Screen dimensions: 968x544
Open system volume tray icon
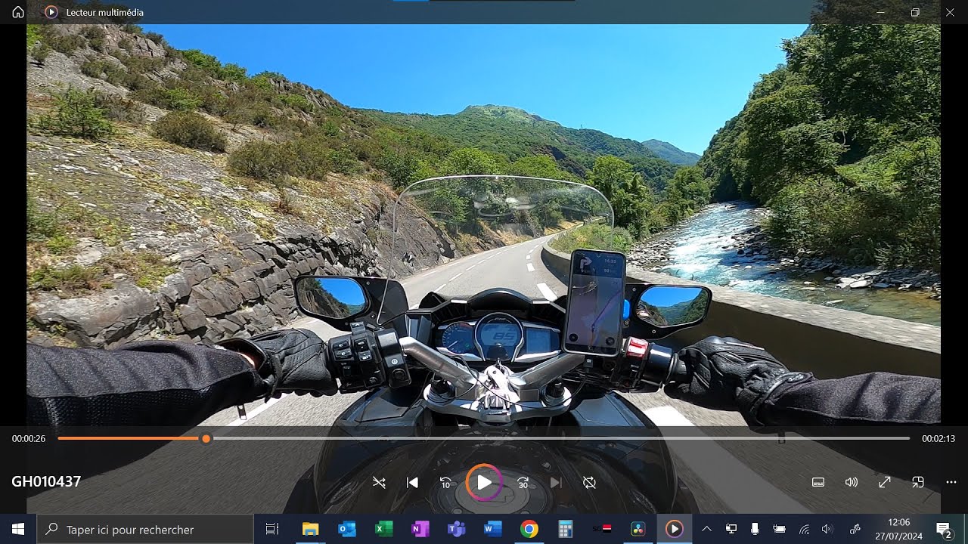pos(827,529)
